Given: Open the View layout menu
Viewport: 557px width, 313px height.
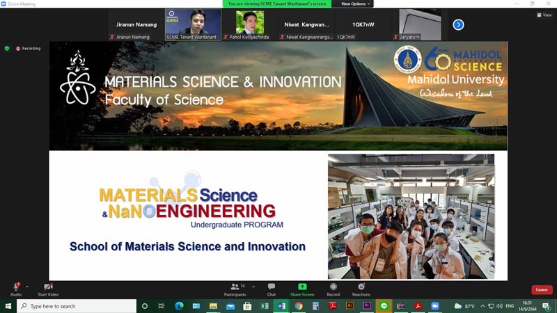Looking at the screenshot, I should point(544,15).
